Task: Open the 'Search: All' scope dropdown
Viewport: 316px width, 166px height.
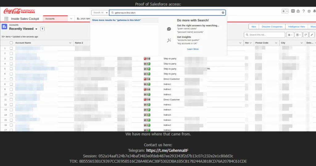Action: 100,13
